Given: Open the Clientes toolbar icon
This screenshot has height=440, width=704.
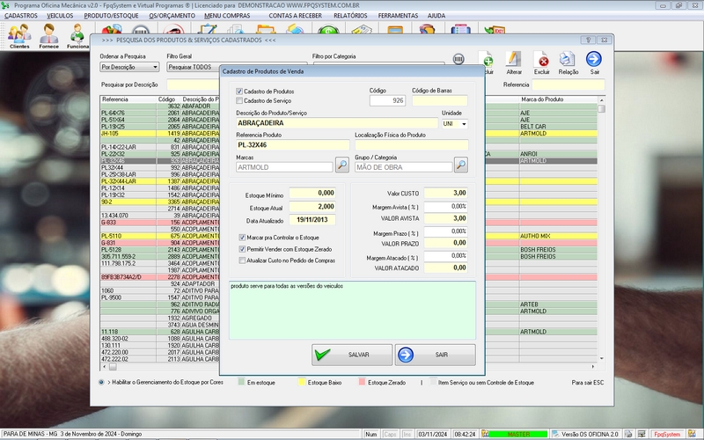Looking at the screenshot, I should (18, 35).
